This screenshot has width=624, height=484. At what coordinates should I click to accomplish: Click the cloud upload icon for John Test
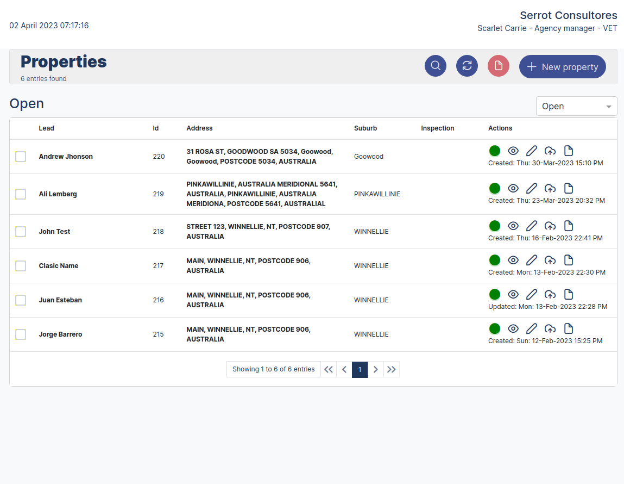(550, 226)
